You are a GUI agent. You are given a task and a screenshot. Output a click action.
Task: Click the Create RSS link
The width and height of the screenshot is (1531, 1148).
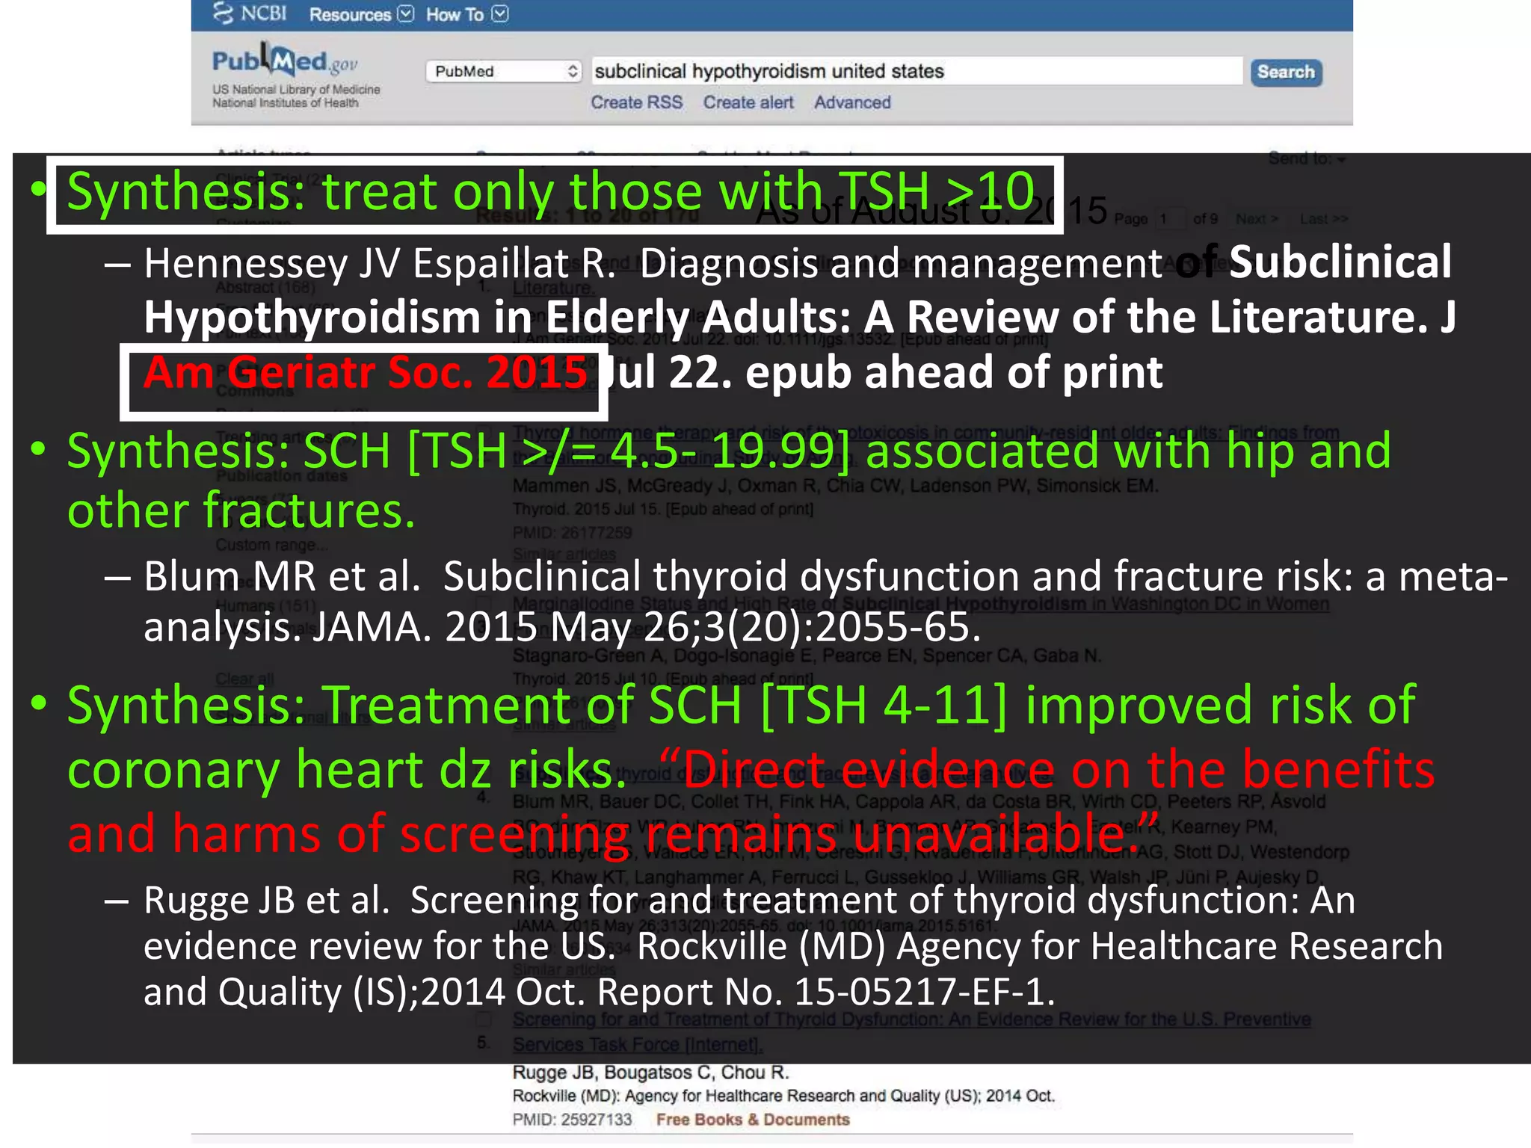(636, 102)
